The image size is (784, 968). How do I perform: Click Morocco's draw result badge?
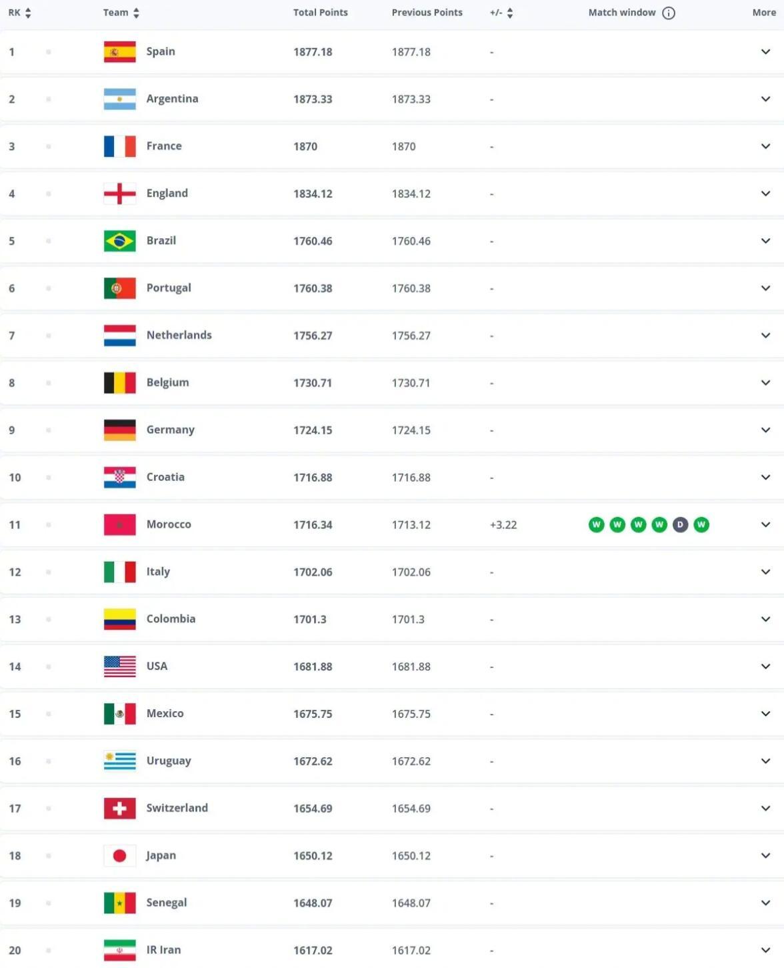(680, 525)
